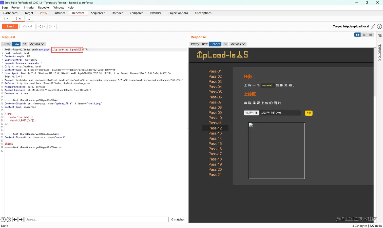Image resolution: width=383 pixels, height=228 pixels.
Task: Switch to Intruder tool tab
Action: 60,13
